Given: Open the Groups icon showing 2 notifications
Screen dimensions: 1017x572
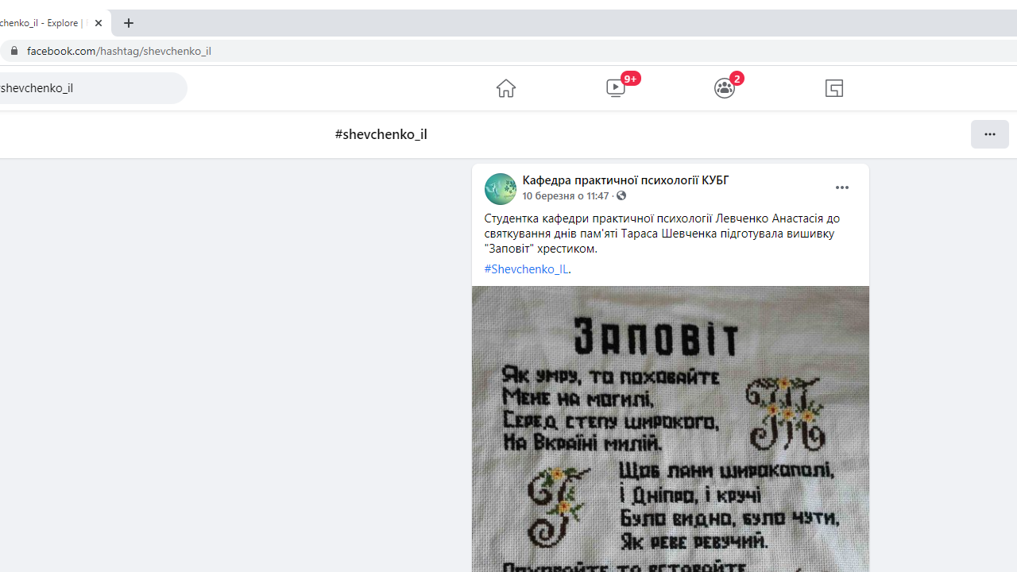Looking at the screenshot, I should point(724,87).
